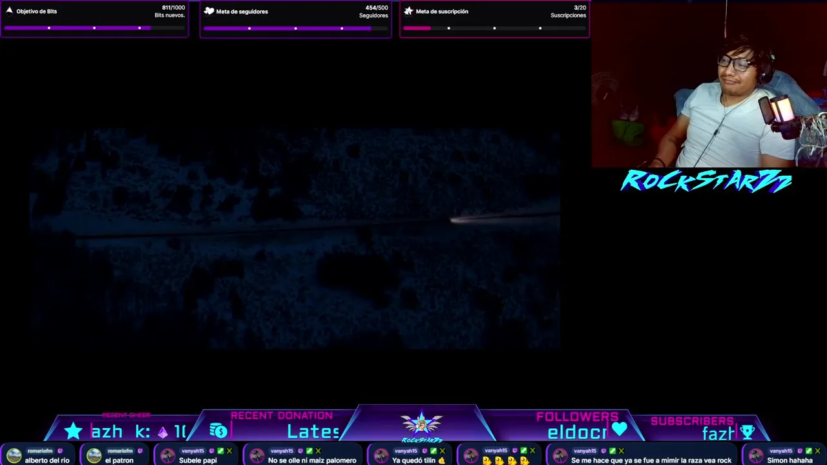Click the Meta de suscripción star icon

click(408, 11)
